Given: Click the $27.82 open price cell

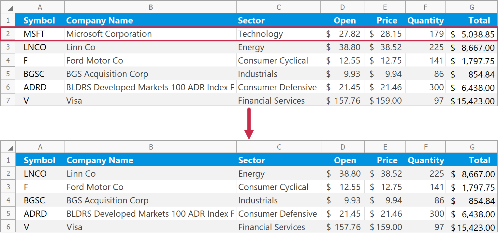Looking at the screenshot, I should (x=343, y=34).
